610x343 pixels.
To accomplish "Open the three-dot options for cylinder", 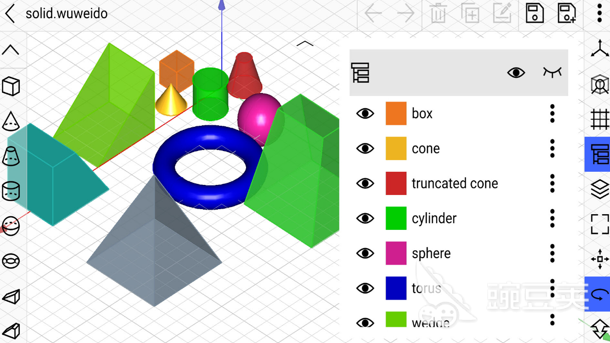I will point(552,218).
